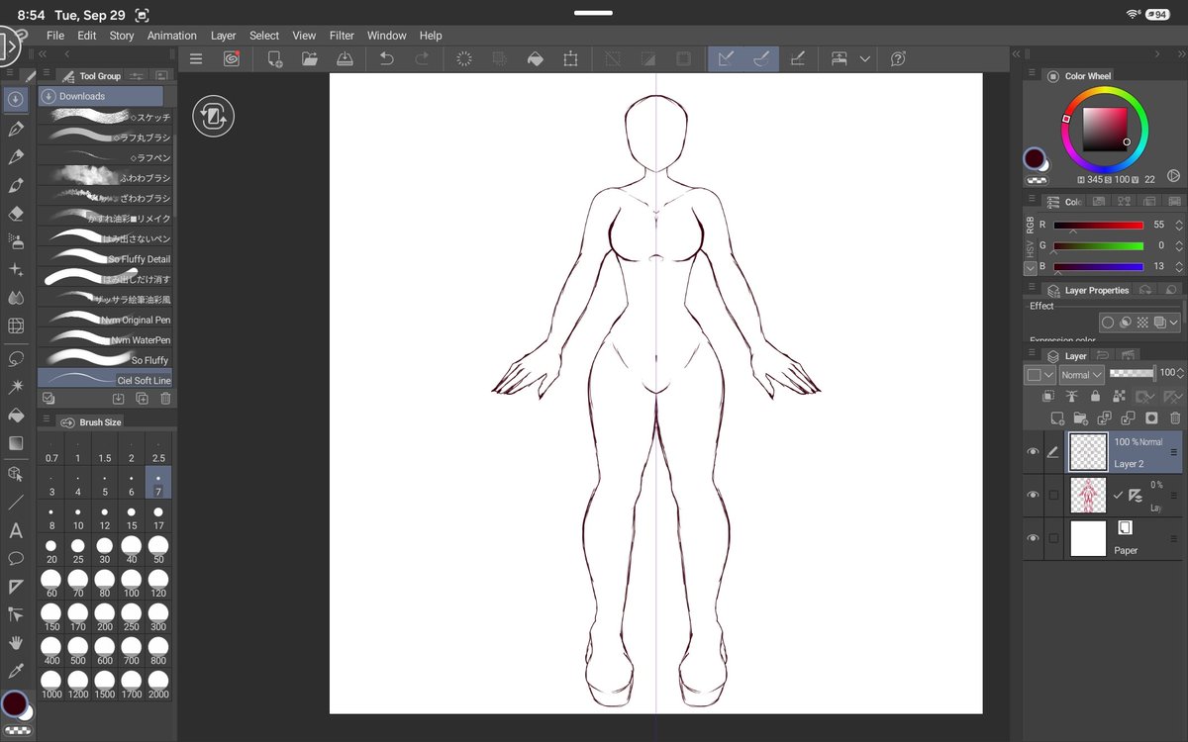Viewport: 1188px width, 742px height.
Task: Select the Fill bucket tool in left toolbar
Action: coord(16,415)
